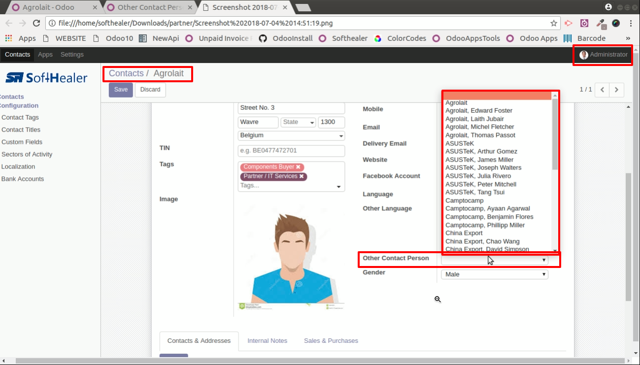
Task: Choose 'ASUSTeK, Julia Rivero' in the list
Action: [x=478, y=176]
